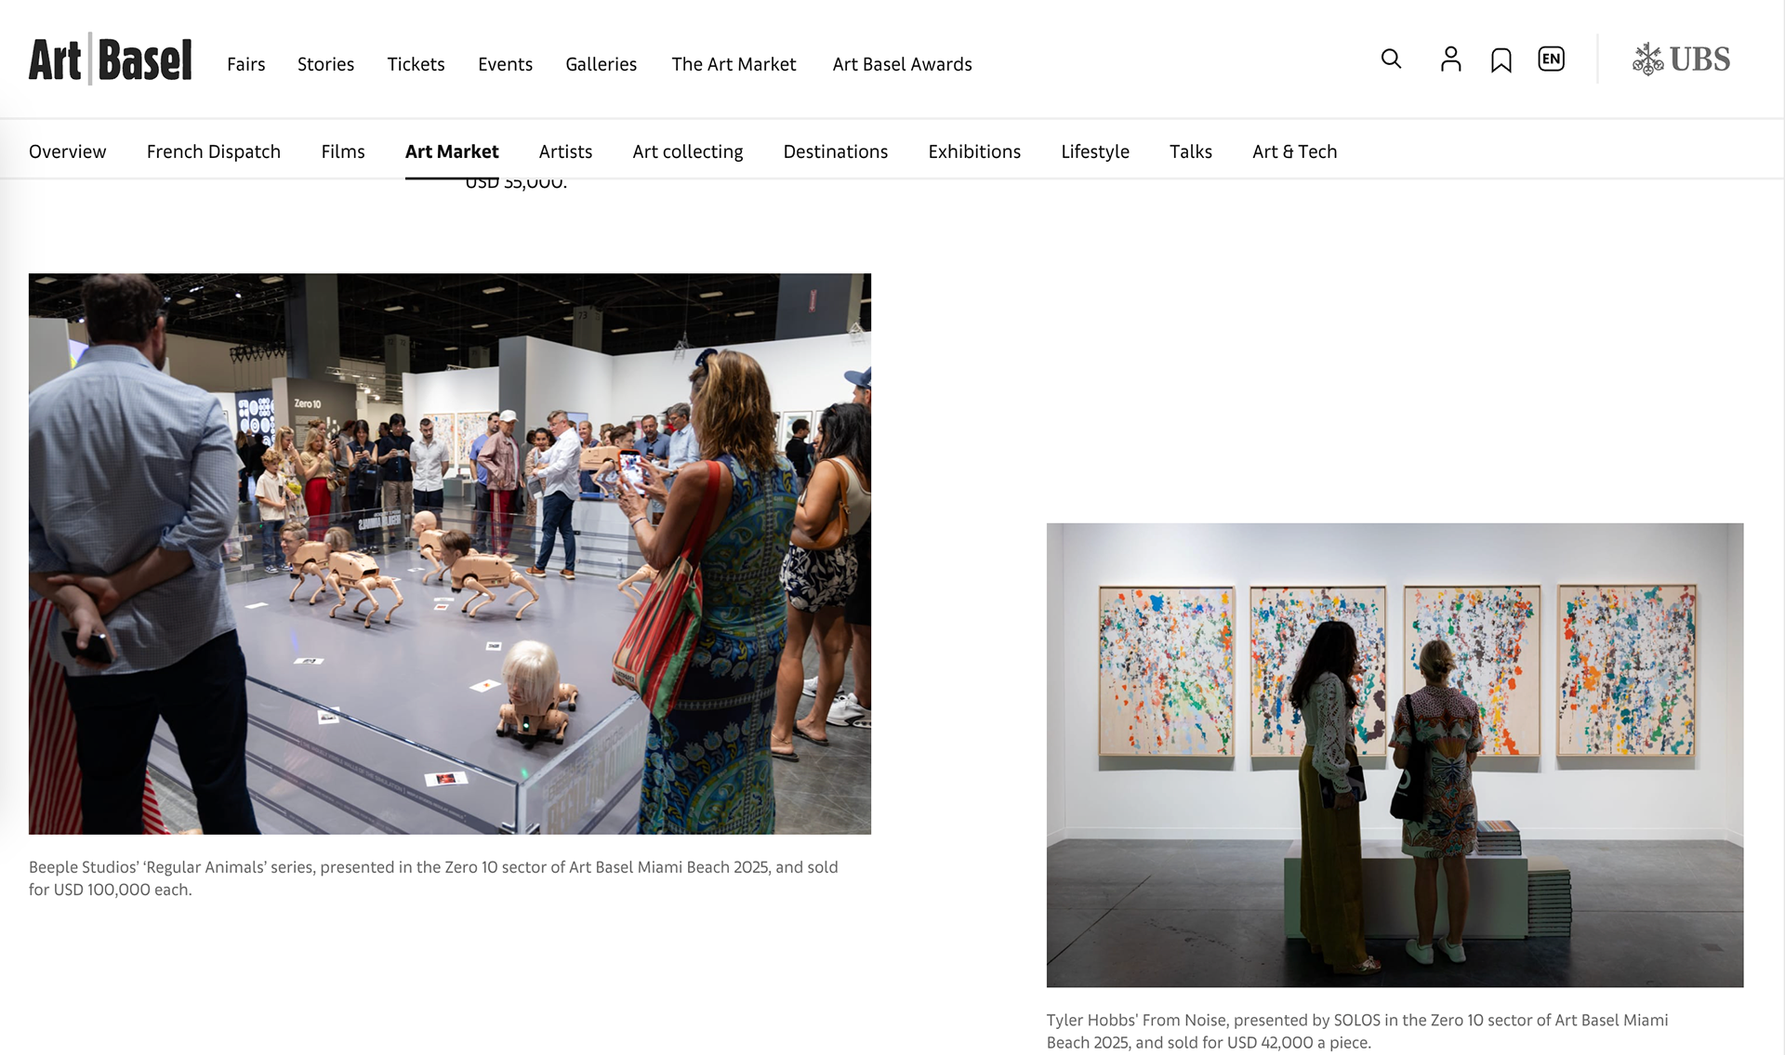Open Art Basel Awards page

[x=902, y=64]
